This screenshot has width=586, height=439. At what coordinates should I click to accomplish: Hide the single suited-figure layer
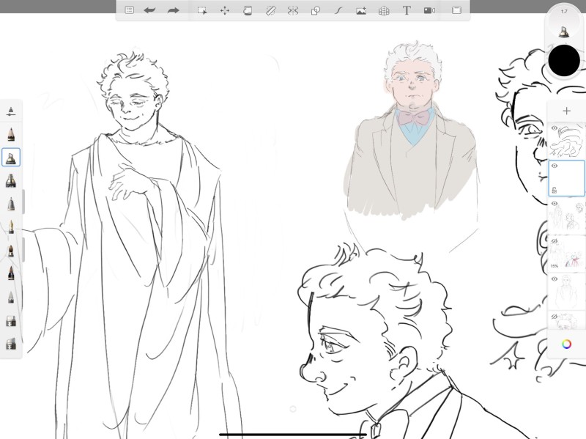coord(555,279)
